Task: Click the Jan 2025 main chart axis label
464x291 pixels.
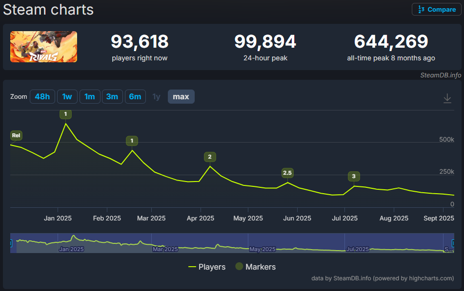Action: [58, 218]
